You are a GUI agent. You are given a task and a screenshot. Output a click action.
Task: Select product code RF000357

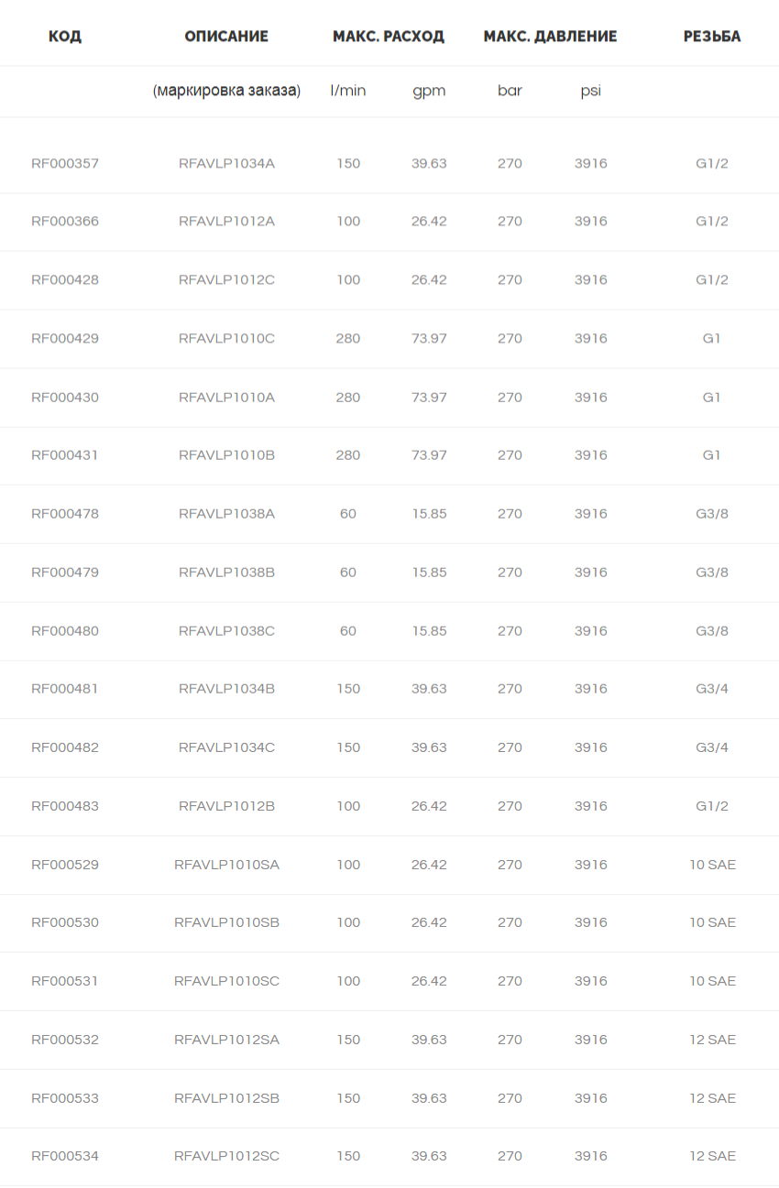[x=65, y=164]
